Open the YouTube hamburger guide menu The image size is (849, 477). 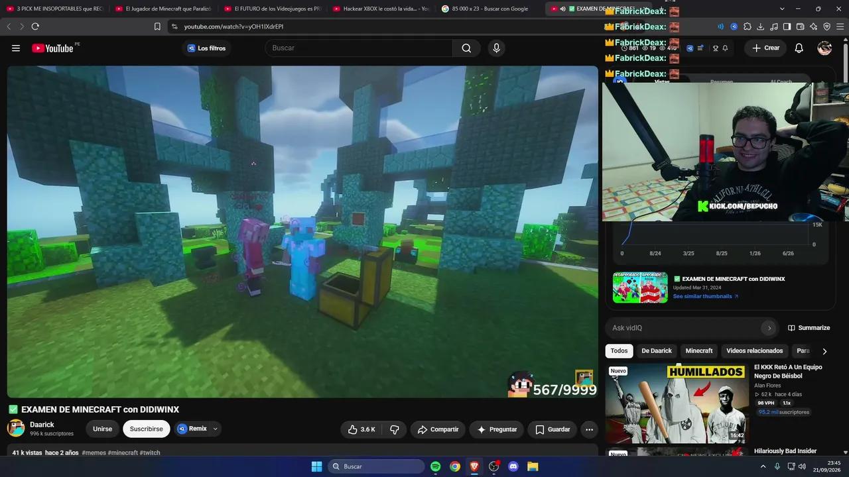(x=16, y=48)
